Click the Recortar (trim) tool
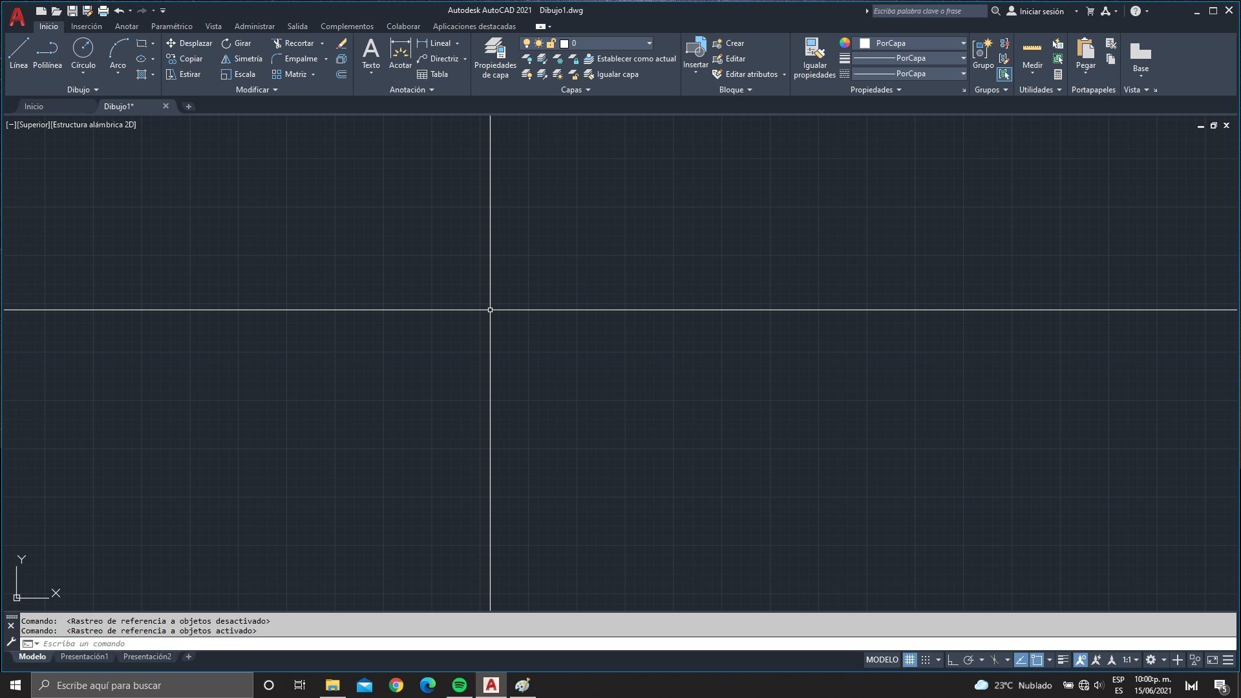This screenshot has width=1241, height=698. coord(293,43)
